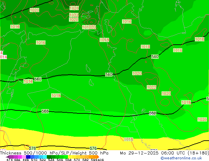Open the weatheronline.co.uk copyright link
Screen dimensions: 209x161
[x=181, y=158]
